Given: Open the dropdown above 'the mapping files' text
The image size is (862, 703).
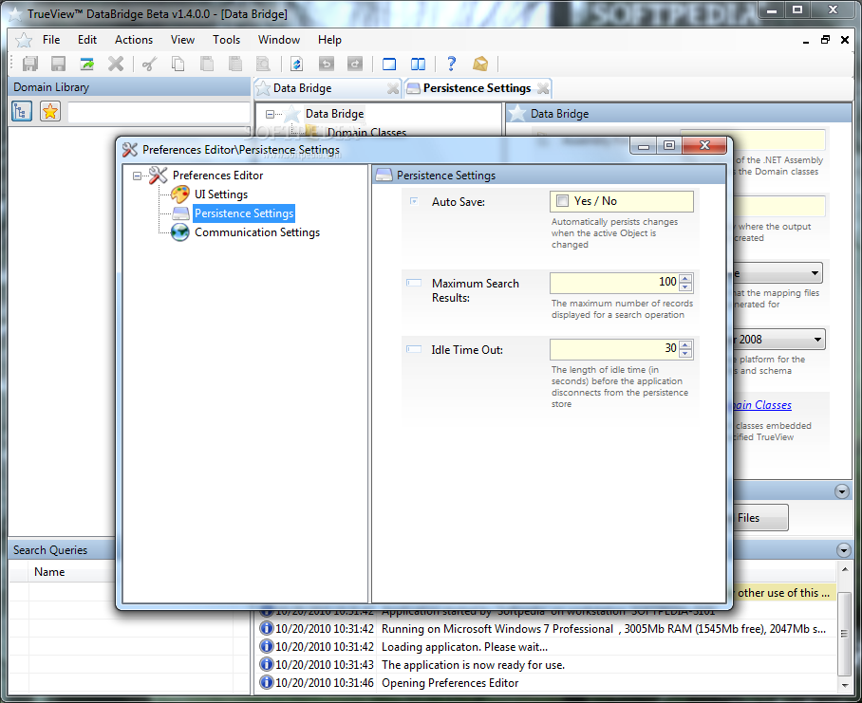Looking at the screenshot, I should point(815,273).
